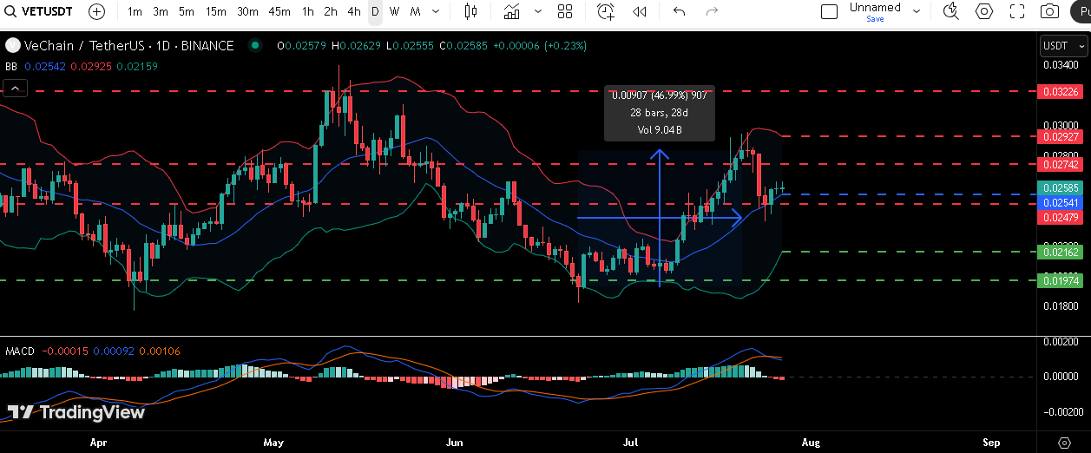Redo the last chart action
The image size is (1091, 453).
[713, 12]
